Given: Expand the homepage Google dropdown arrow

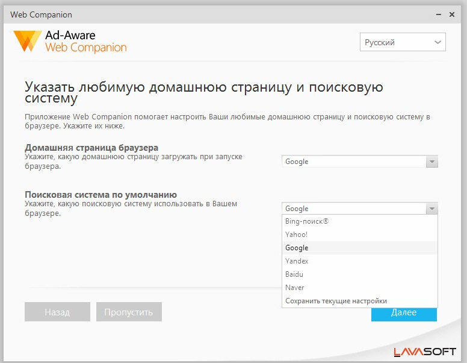Looking at the screenshot, I should (x=432, y=162).
